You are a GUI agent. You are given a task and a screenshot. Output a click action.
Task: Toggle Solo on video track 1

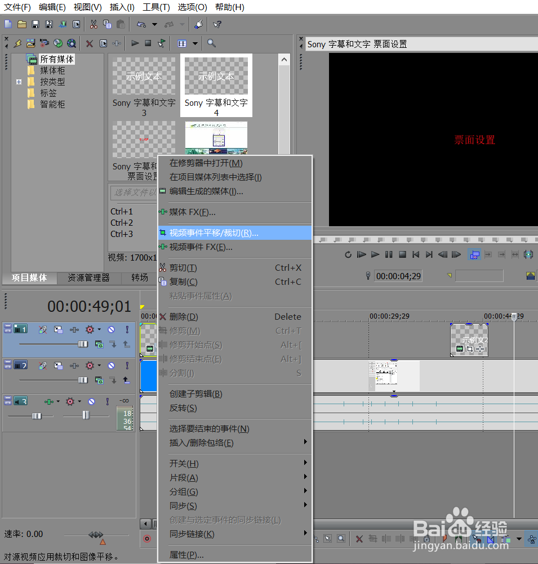127,329
